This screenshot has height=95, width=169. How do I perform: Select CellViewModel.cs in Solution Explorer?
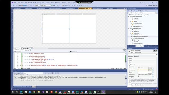pyautogui.click(x=139, y=35)
